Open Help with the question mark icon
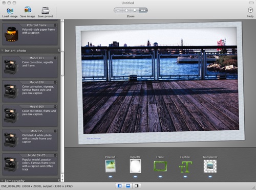 click(x=250, y=10)
